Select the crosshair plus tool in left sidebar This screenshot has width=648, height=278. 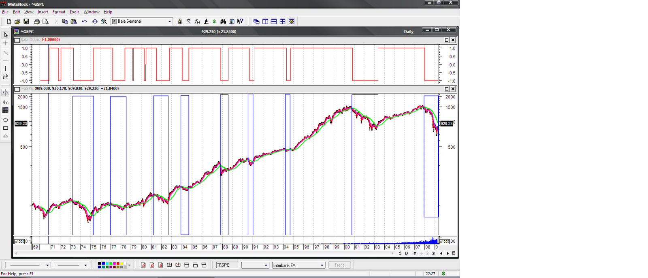pyautogui.click(x=6, y=43)
